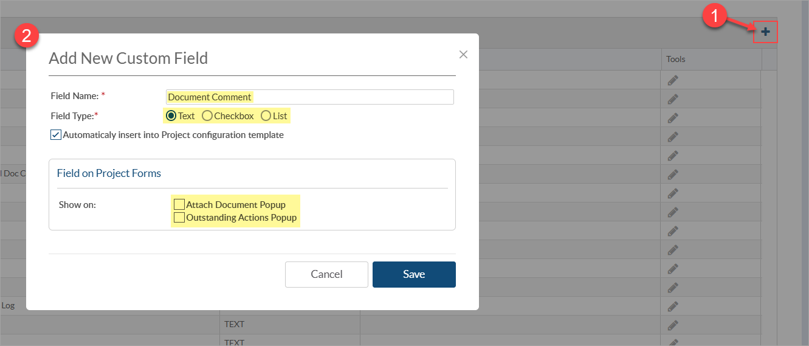Uncheck automatically insert into Project configuration template

(x=56, y=135)
